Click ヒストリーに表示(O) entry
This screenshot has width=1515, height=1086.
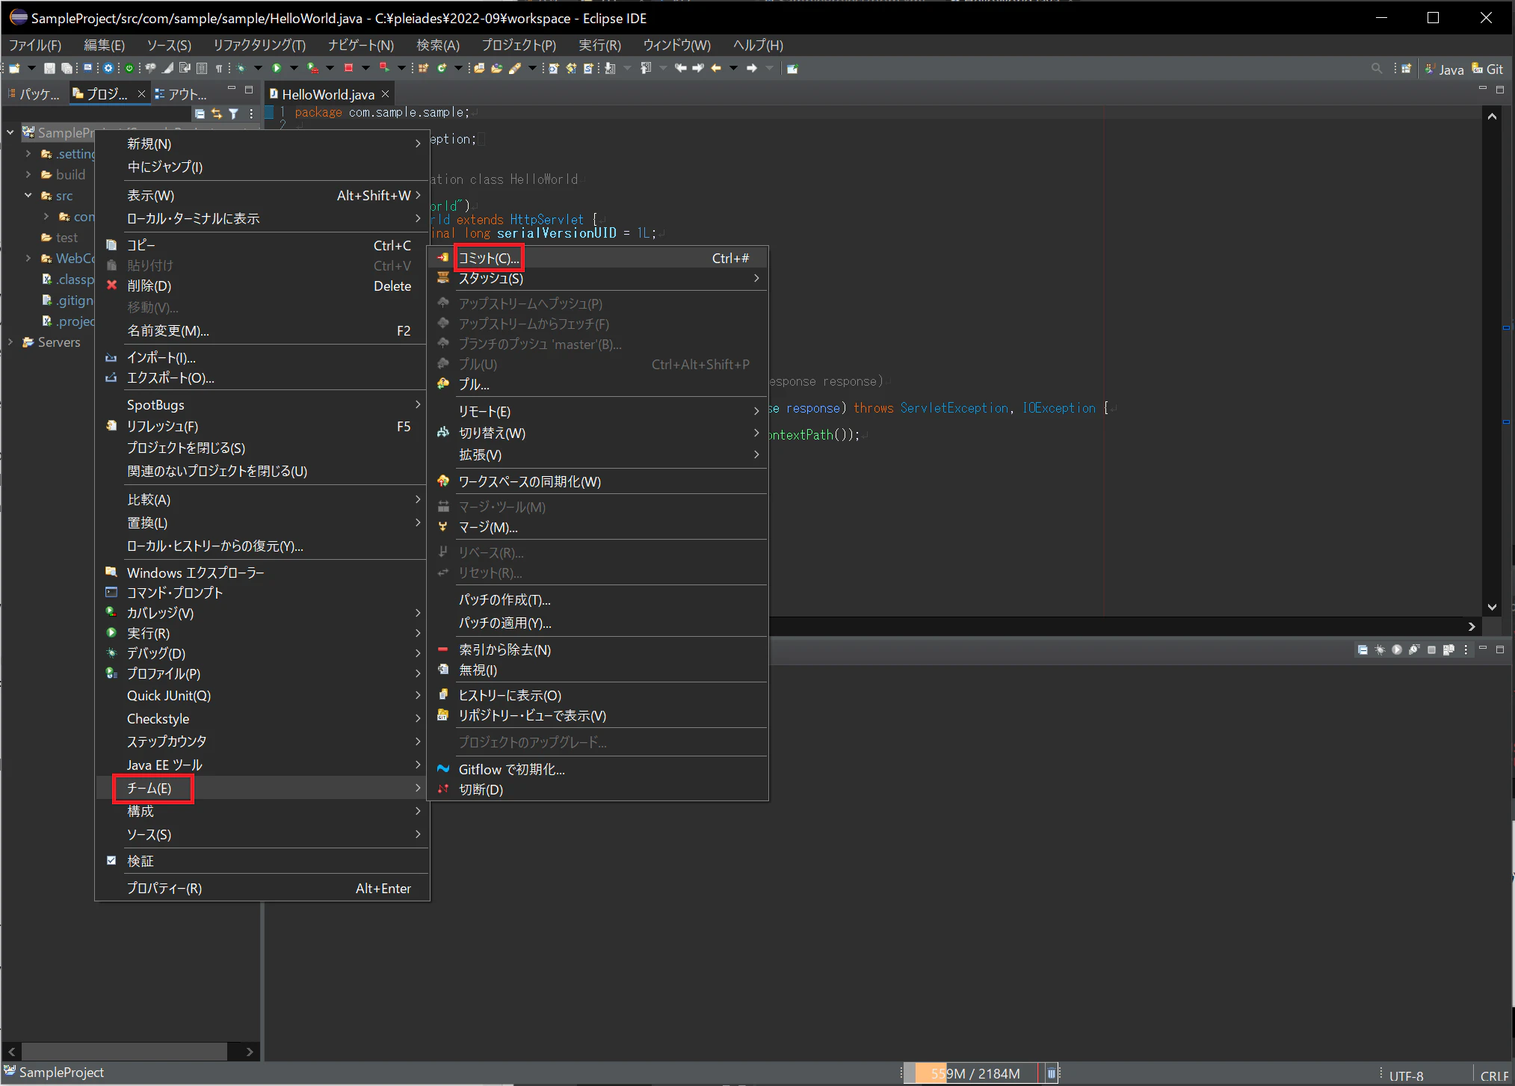coord(598,695)
